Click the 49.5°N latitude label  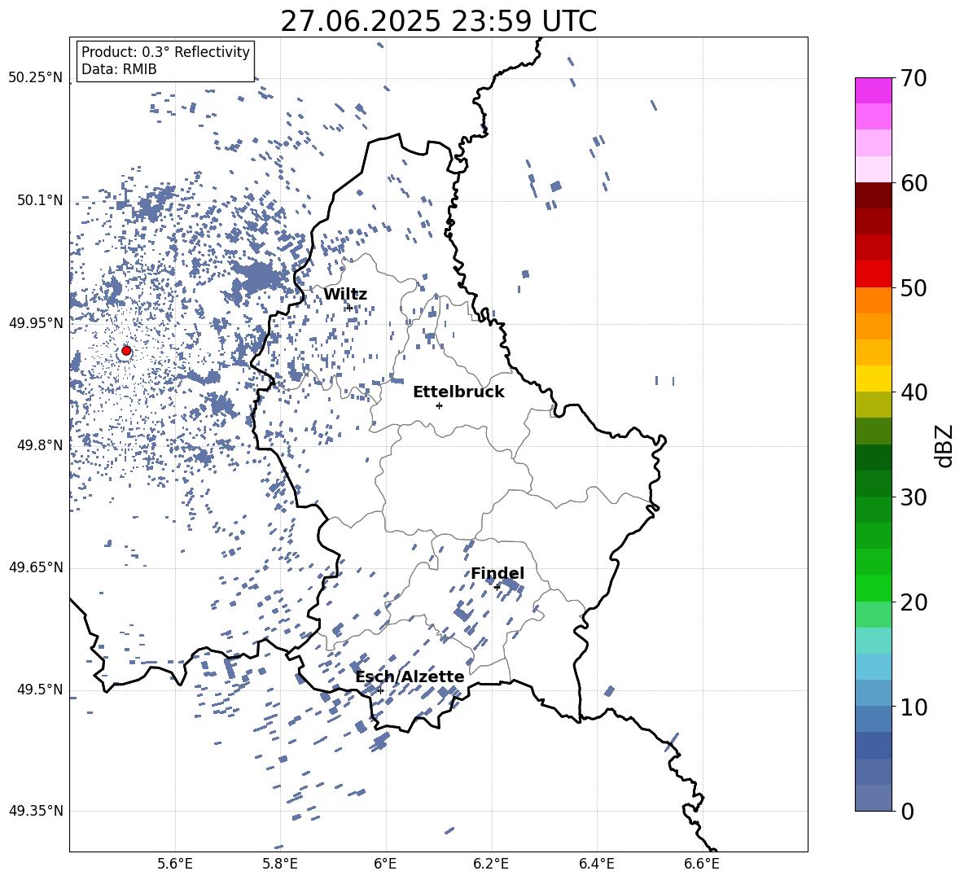pyautogui.click(x=40, y=690)
